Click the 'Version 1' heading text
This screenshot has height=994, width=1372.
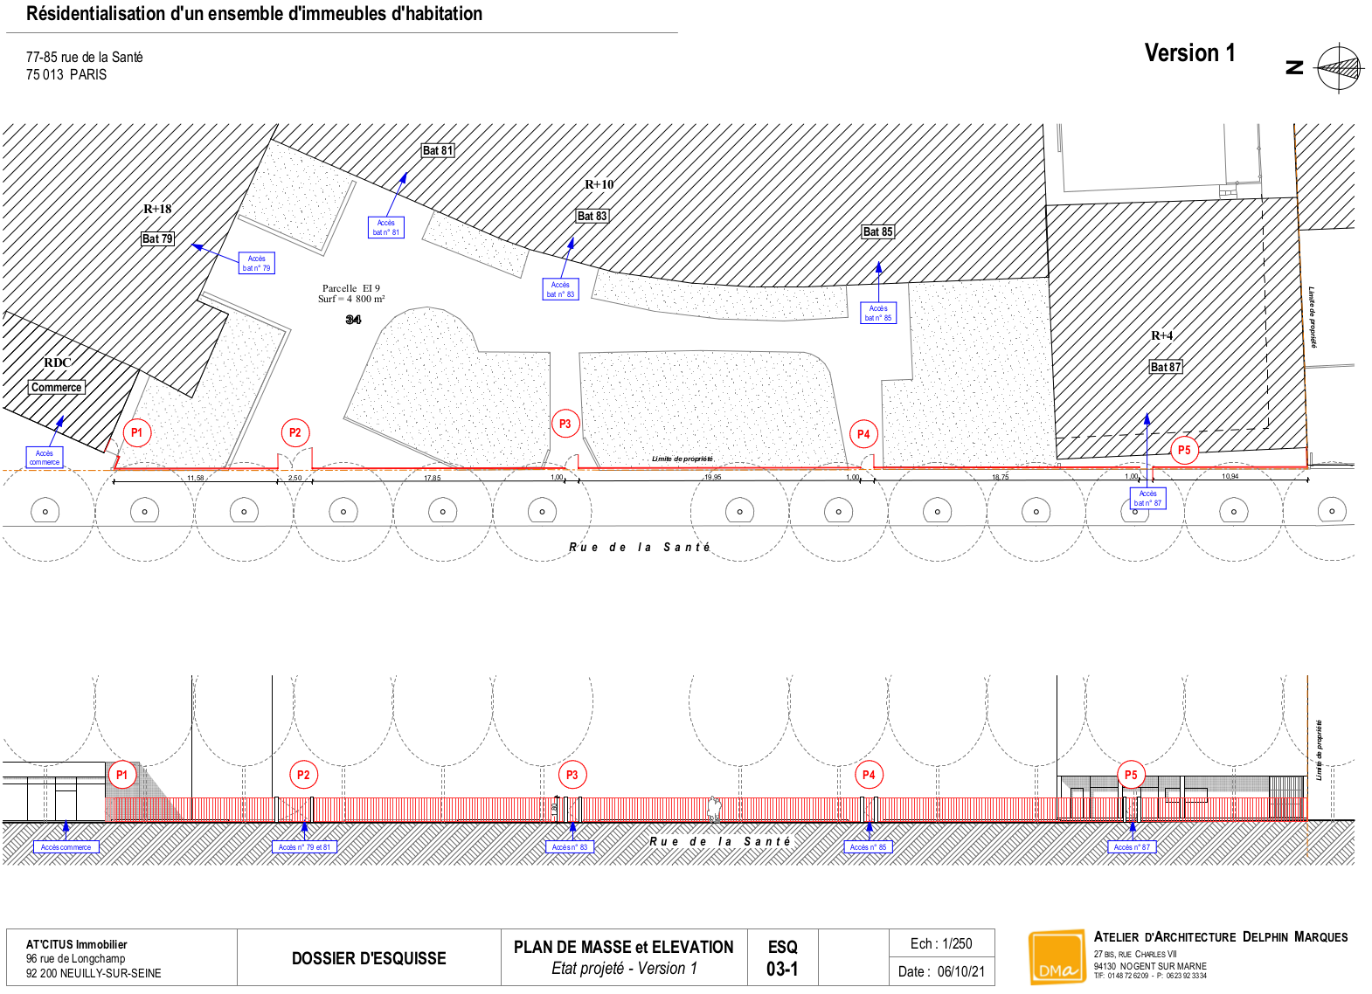[1189, 53]
